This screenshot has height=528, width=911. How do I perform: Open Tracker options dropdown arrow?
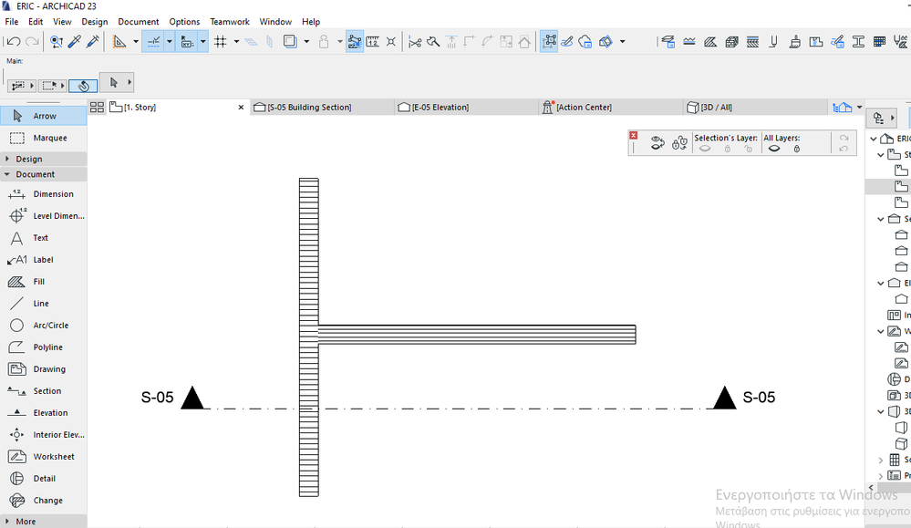pyautogui.click(x=202, y=42)
